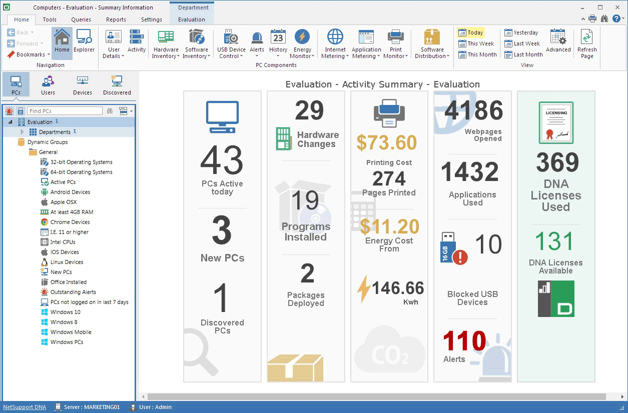Screen dimensions: 628x413
Task: Click the blue monitor PCs Active icon
Action: tap(222, 116)
